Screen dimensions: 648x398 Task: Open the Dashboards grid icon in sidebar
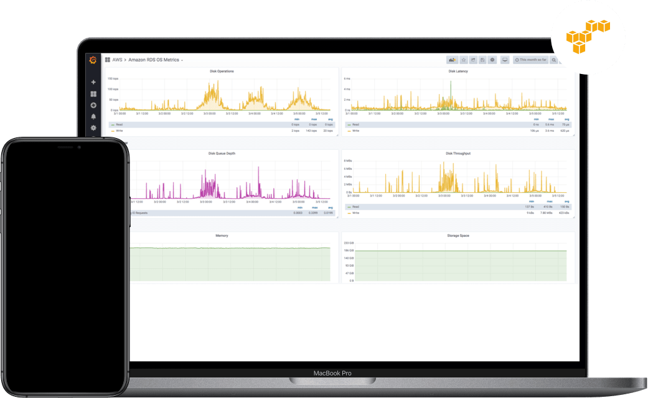(93, 94)
